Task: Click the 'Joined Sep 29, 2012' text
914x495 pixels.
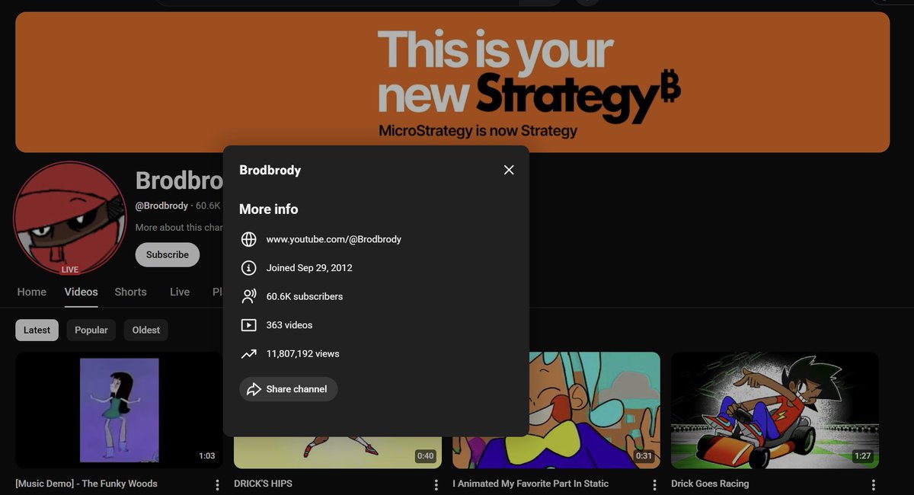Action: pyautogui.click(x=309, y=268)
